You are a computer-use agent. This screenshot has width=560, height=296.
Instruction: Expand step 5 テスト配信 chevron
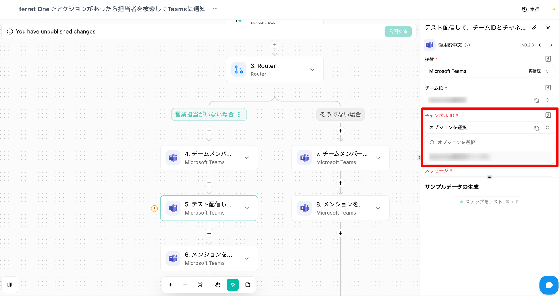[x=247, y=208]
